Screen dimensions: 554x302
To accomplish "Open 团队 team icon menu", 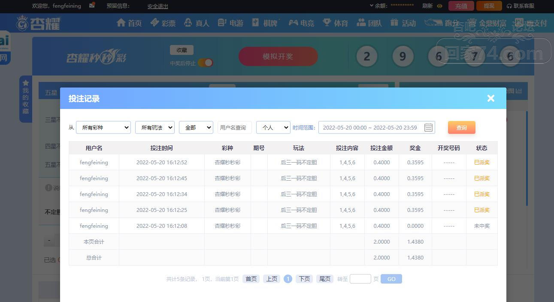I will (361, 23).
